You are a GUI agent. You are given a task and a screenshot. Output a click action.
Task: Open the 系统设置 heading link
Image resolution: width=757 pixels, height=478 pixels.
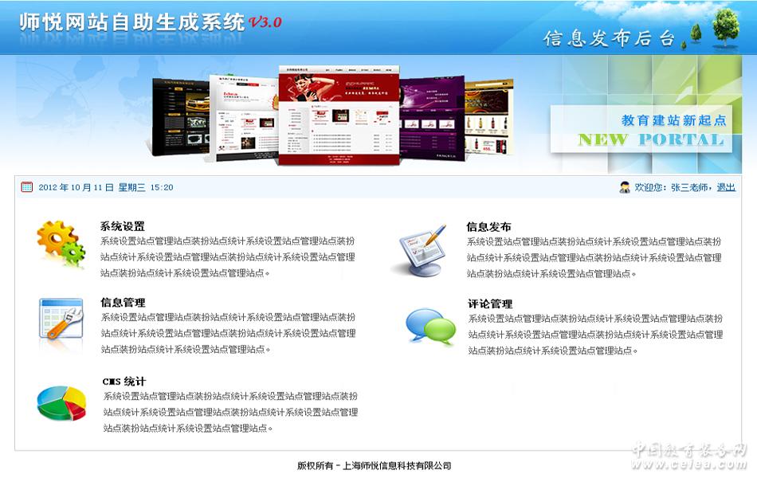coord(123,226)
